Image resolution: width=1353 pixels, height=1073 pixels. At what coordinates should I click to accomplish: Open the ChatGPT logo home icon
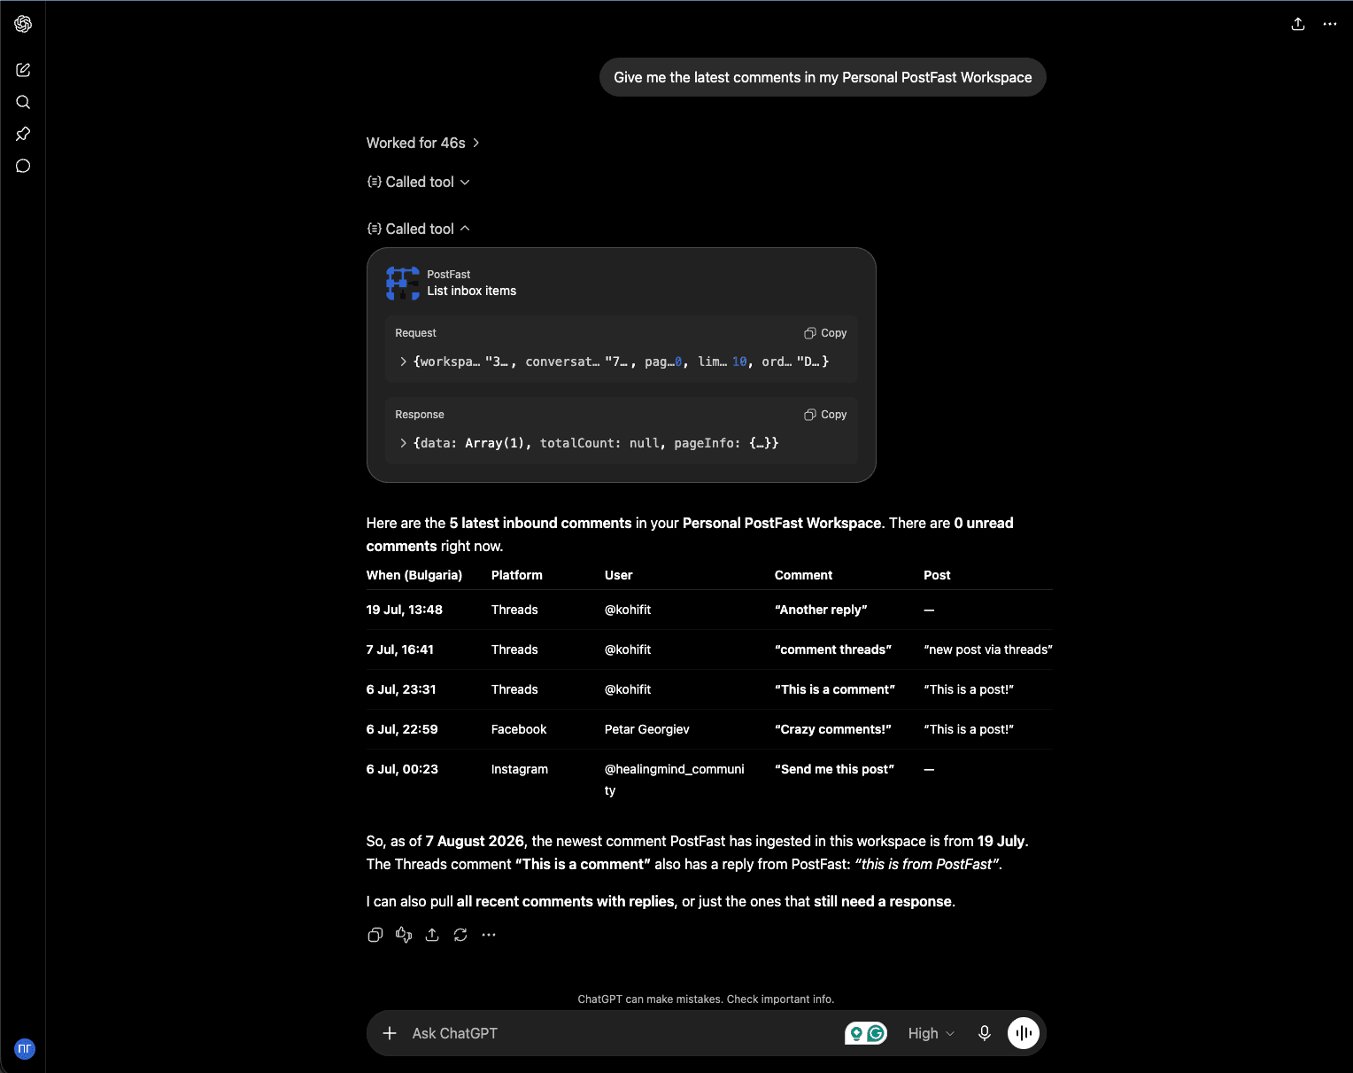23,24
